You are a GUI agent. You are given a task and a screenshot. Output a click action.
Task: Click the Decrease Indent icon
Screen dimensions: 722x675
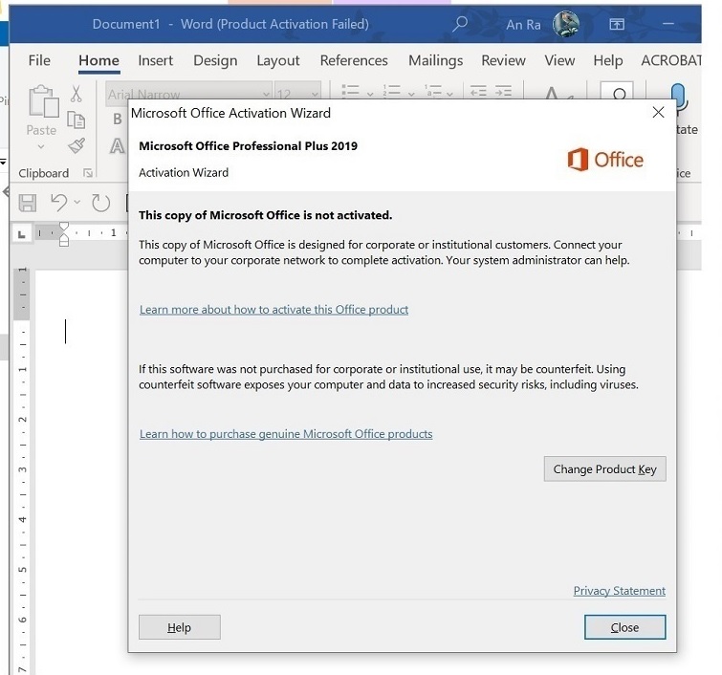pyautogui.click(x=478, y=91)
